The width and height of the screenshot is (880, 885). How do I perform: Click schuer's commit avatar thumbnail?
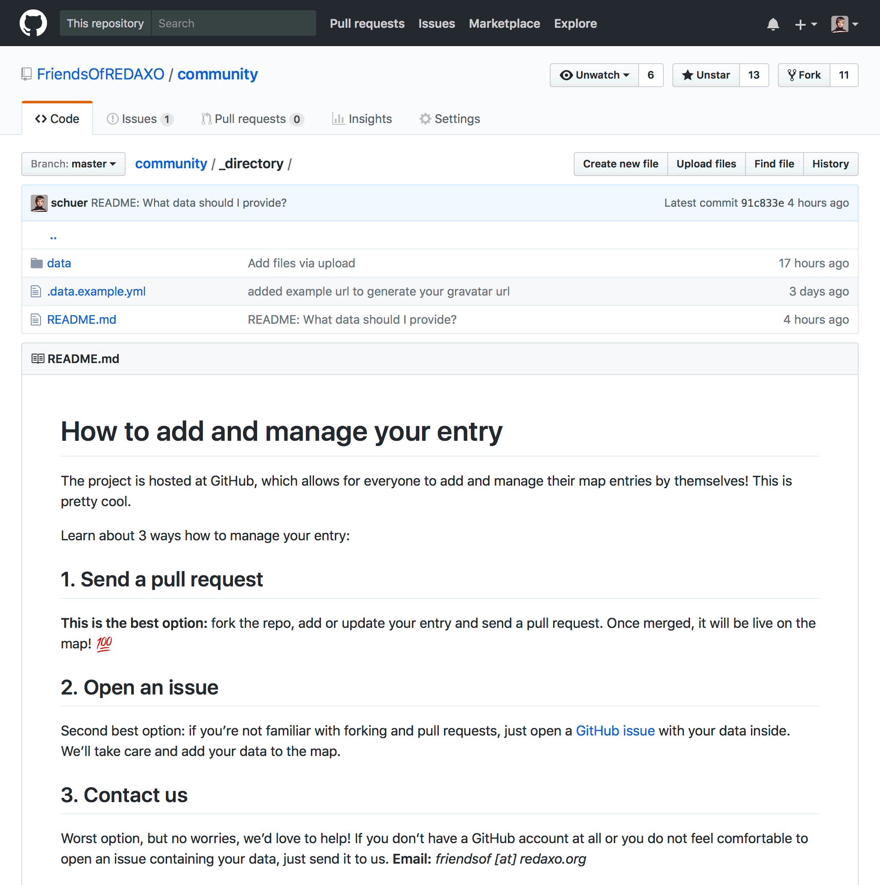(x=39, y=203)
